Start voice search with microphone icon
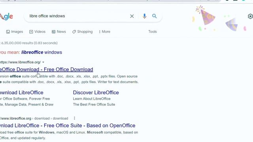The width and height of the screenshot is (253, 142). 144,16
